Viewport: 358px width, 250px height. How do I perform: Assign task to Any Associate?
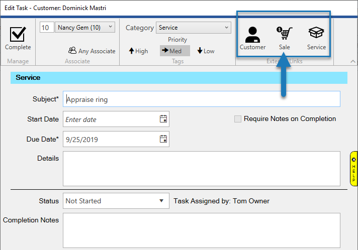point(92,51)
